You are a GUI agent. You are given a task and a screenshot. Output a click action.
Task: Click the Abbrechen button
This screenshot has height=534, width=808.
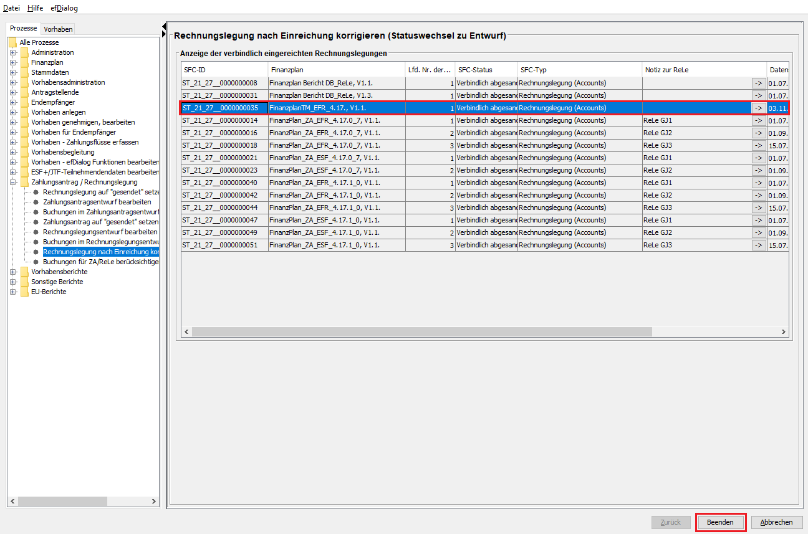tap(776, 522)
